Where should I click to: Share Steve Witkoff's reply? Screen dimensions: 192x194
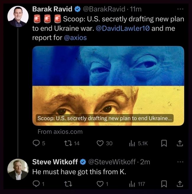pyautogui.click(x=180, y=184)
